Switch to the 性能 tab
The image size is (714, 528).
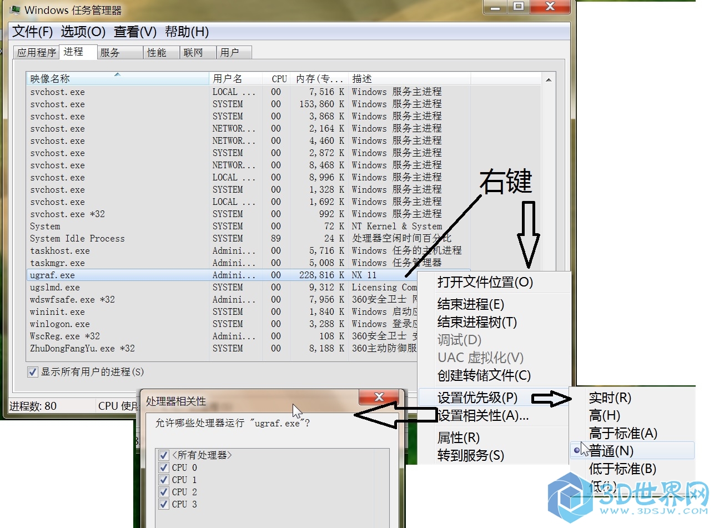coord(162,53)
